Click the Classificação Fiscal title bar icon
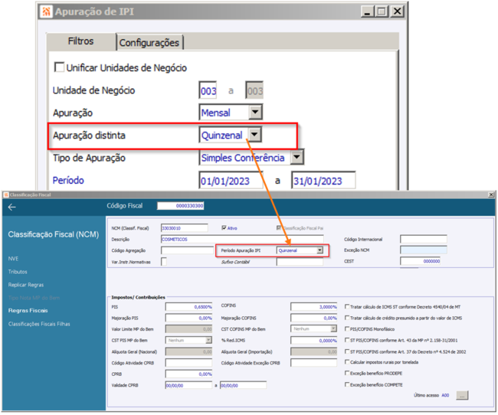 pyautogui.click(x=5, y=194)
